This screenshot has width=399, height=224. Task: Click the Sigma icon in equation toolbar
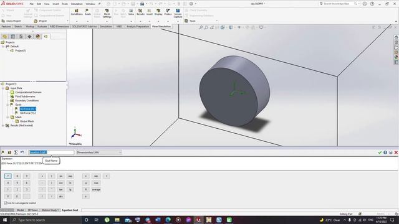pyautogui.click(x=16, y=152)
